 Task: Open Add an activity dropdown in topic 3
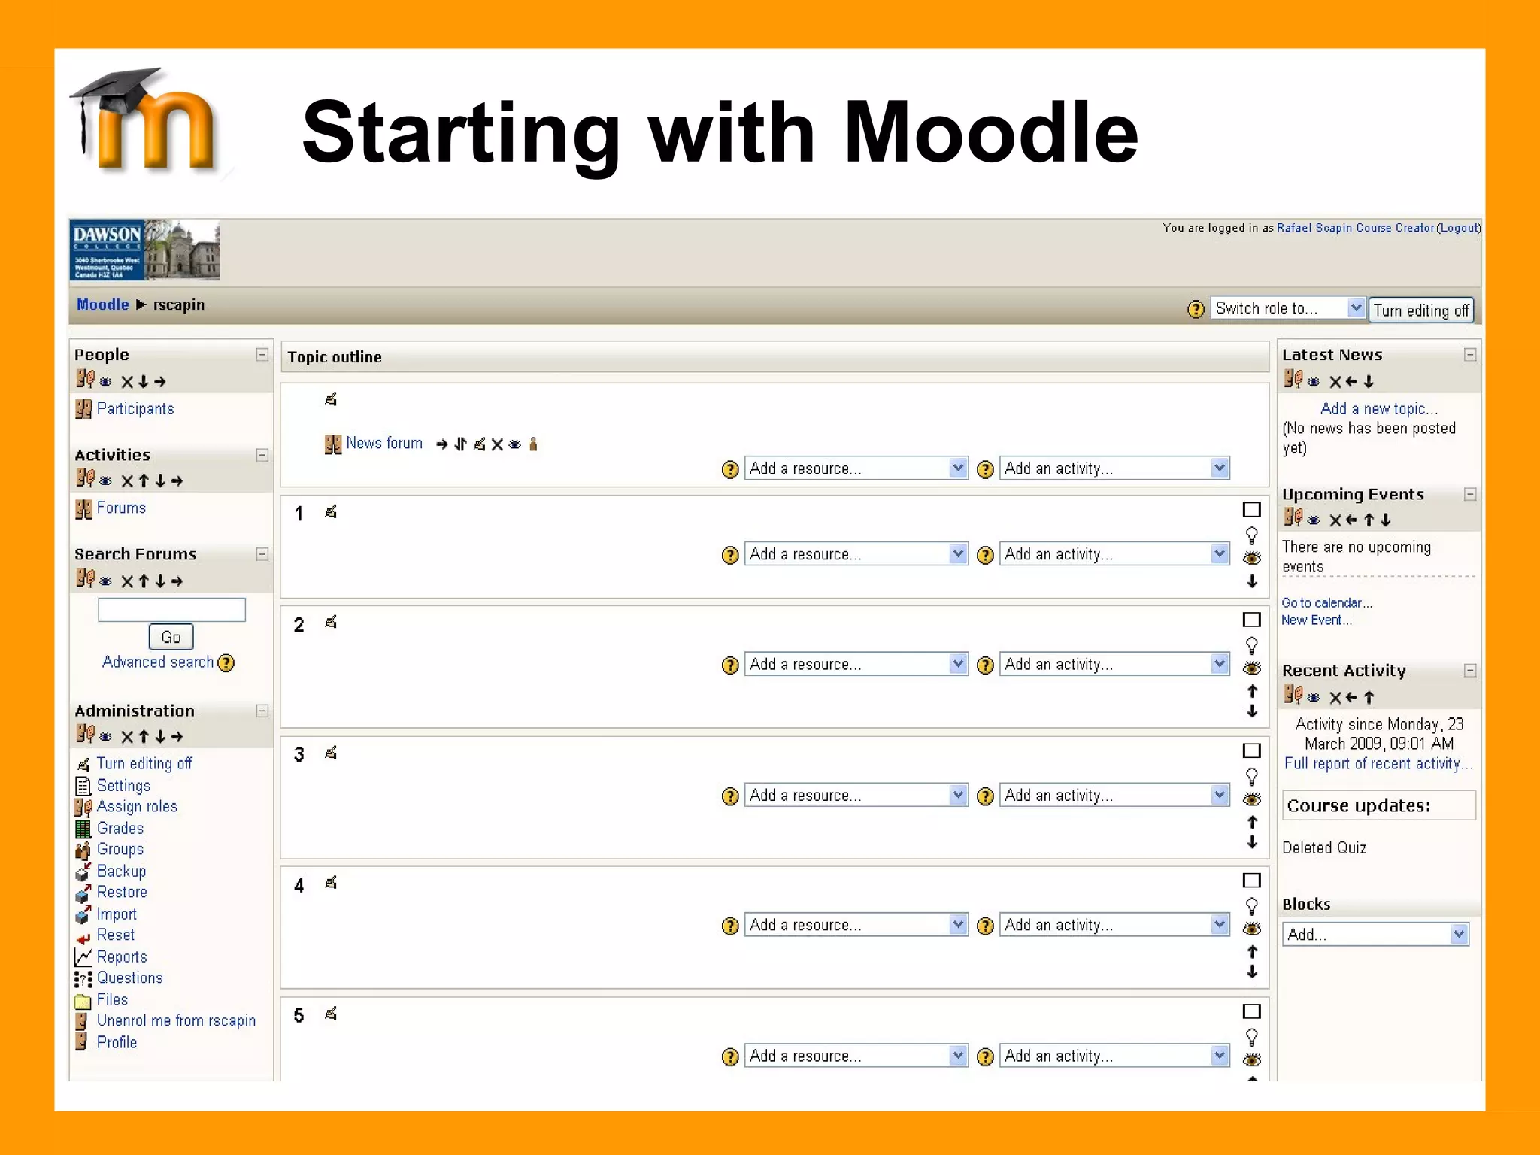coord(1114,795)
